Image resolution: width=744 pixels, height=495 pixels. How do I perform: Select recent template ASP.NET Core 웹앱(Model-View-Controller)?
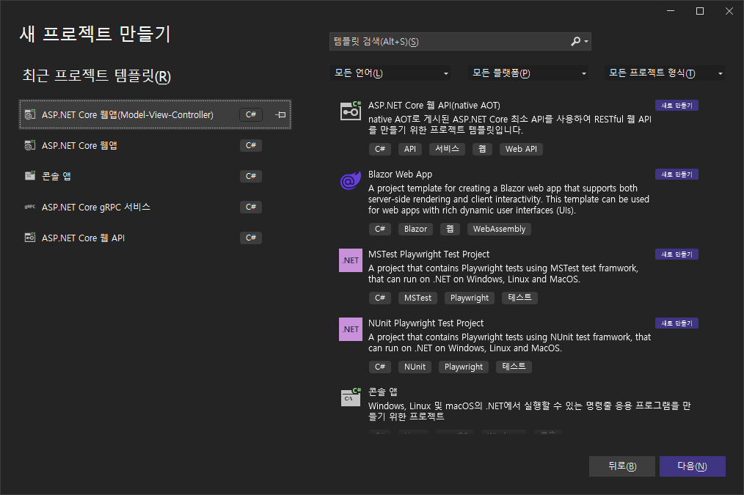[155, 114]
